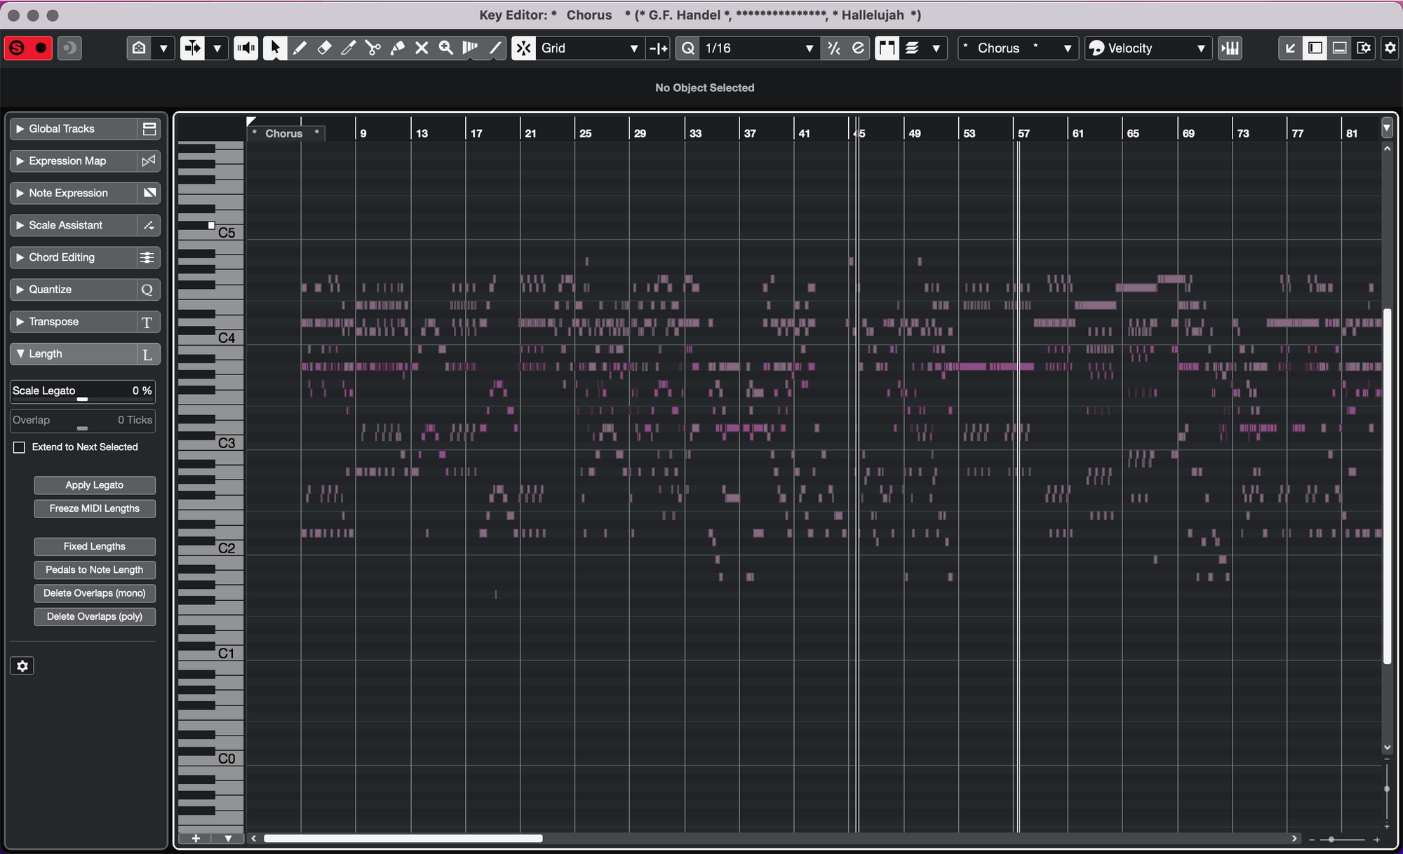Select the Scissors (split) tool
Viewport: 1403px width, 854px height.
(372, 48)
